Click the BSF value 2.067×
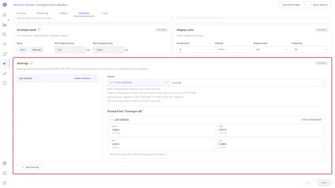The height and width of the screenshot is (188, 335). click(x=116, y=144)
